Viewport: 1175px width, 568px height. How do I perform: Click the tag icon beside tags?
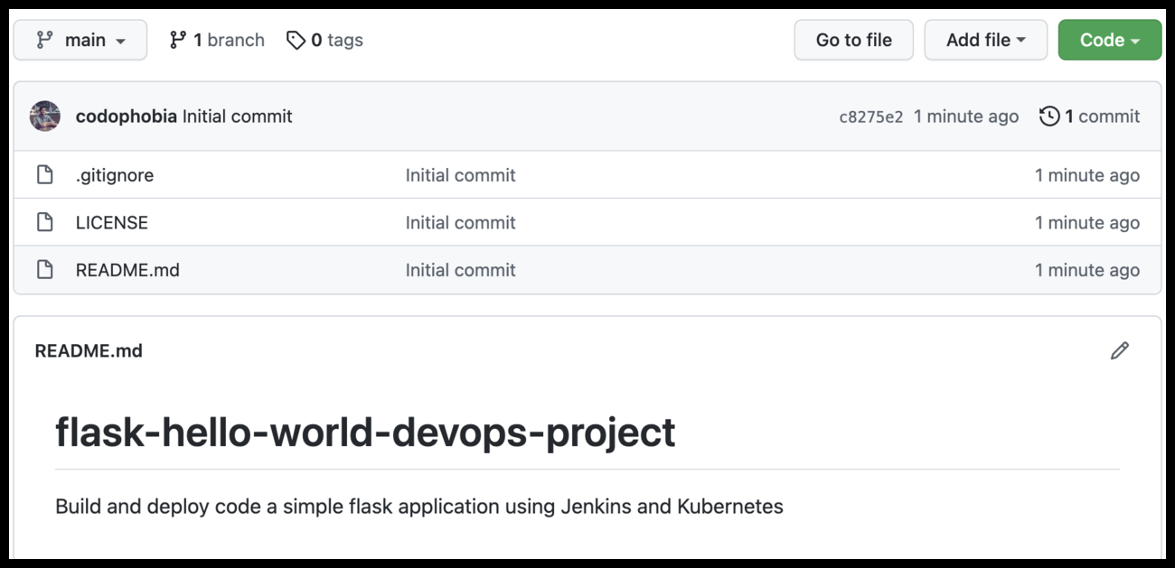tap(296, 40)
